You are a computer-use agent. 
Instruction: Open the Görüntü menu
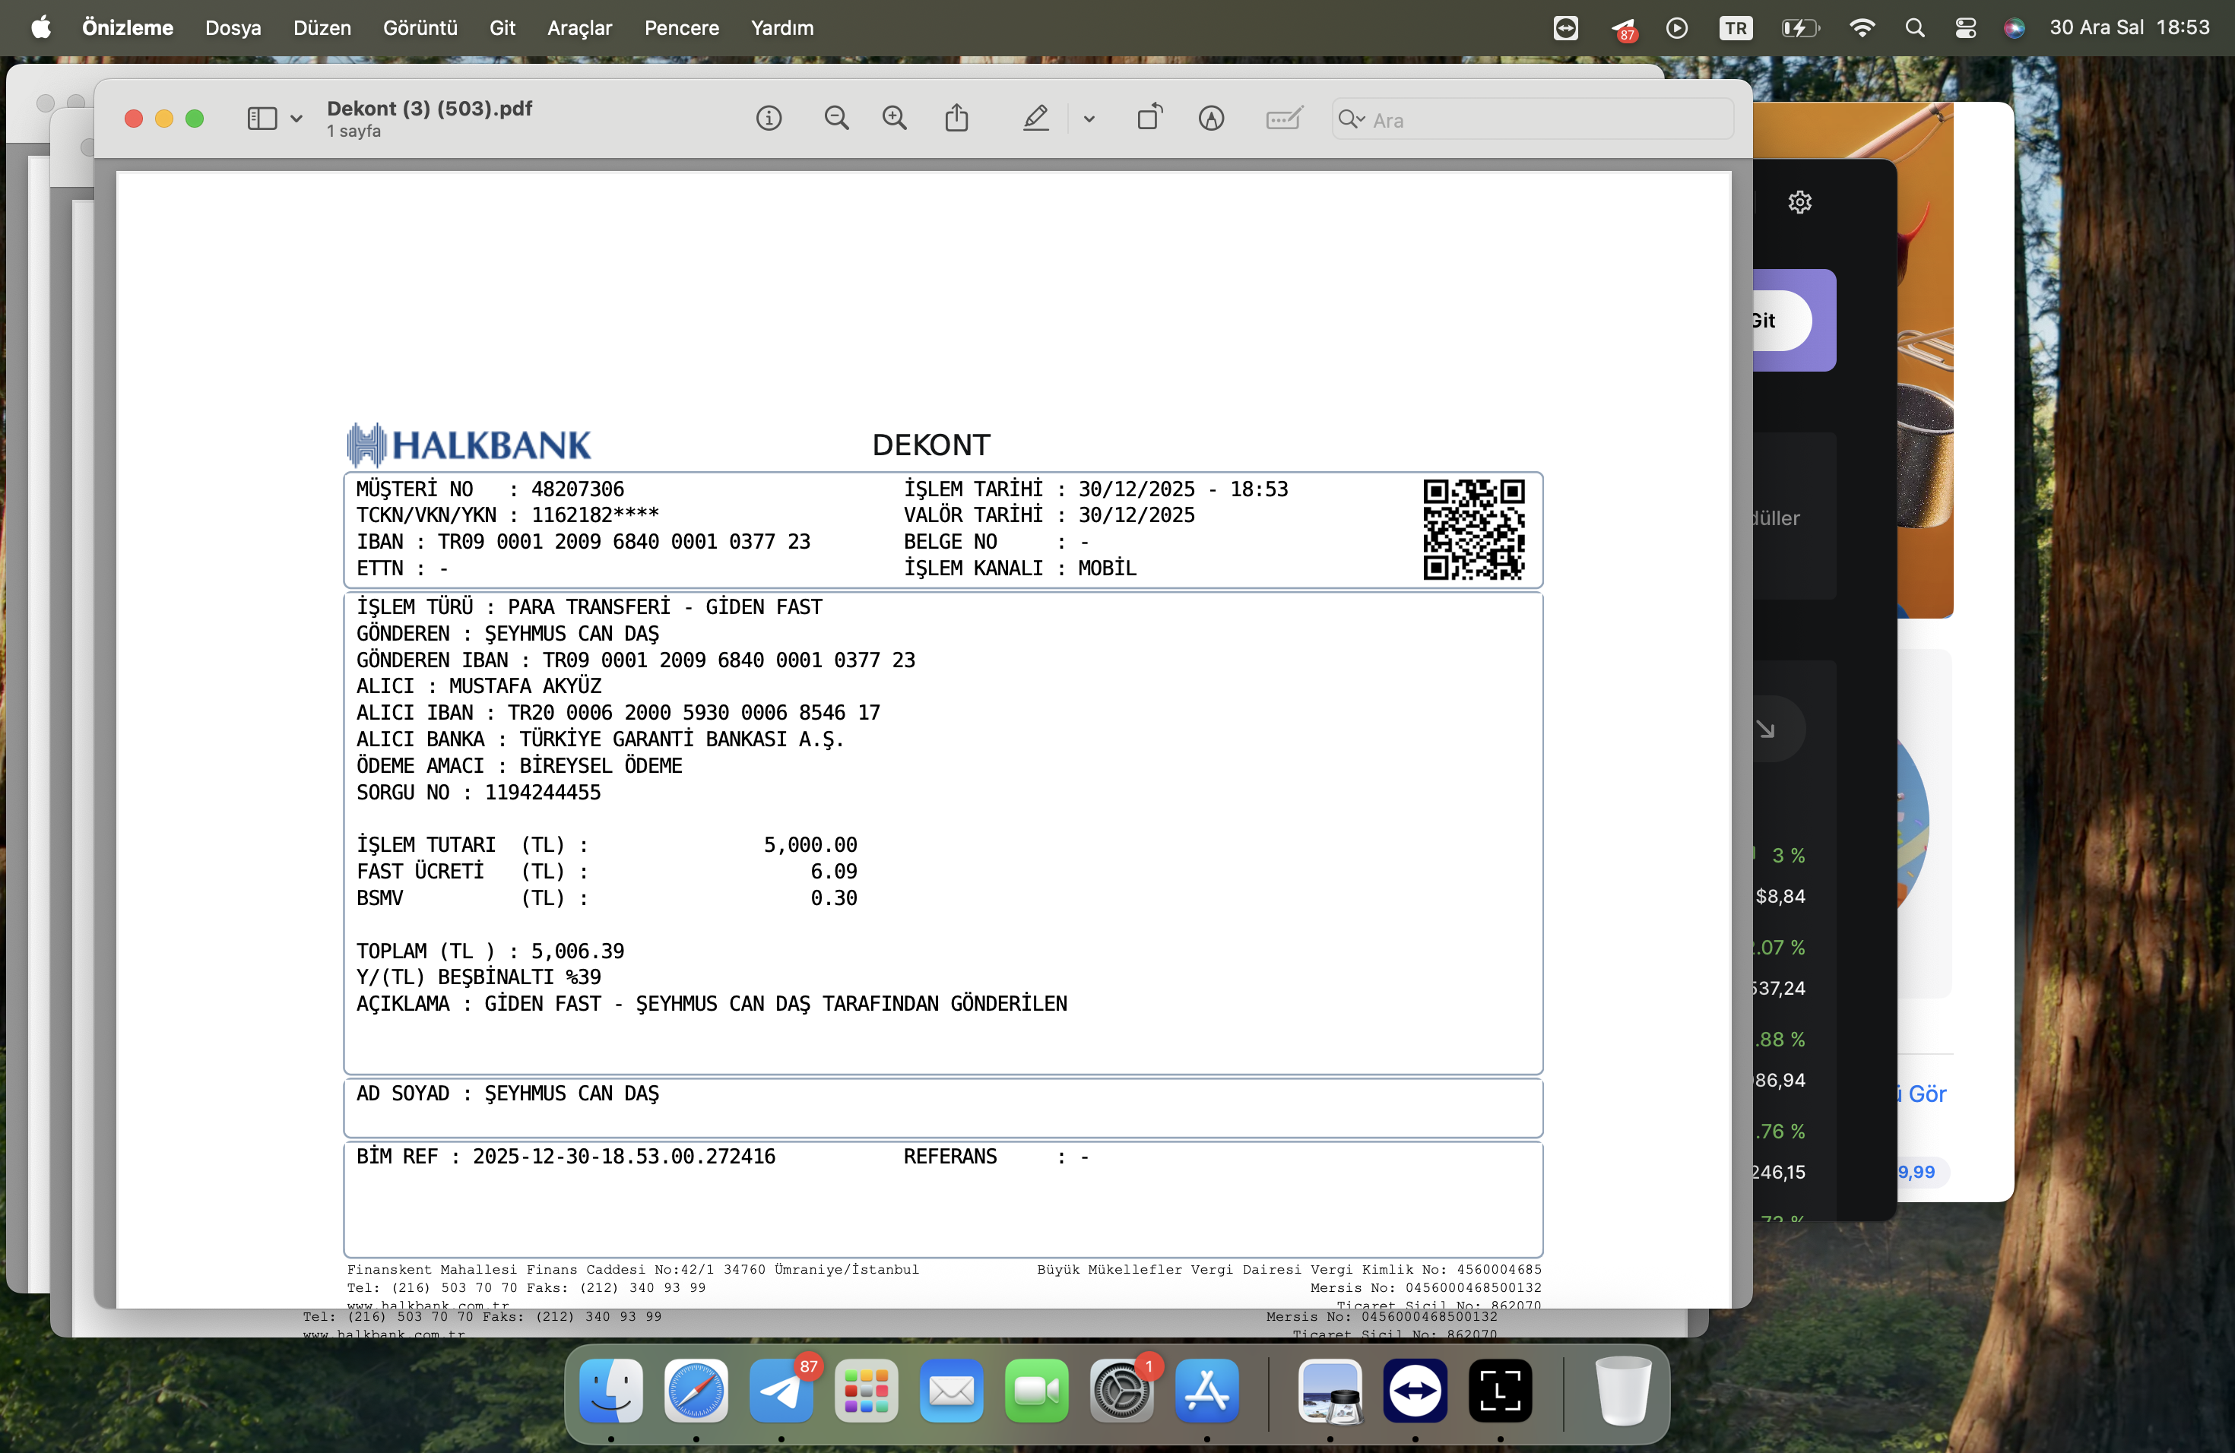(x=420, y=28)
